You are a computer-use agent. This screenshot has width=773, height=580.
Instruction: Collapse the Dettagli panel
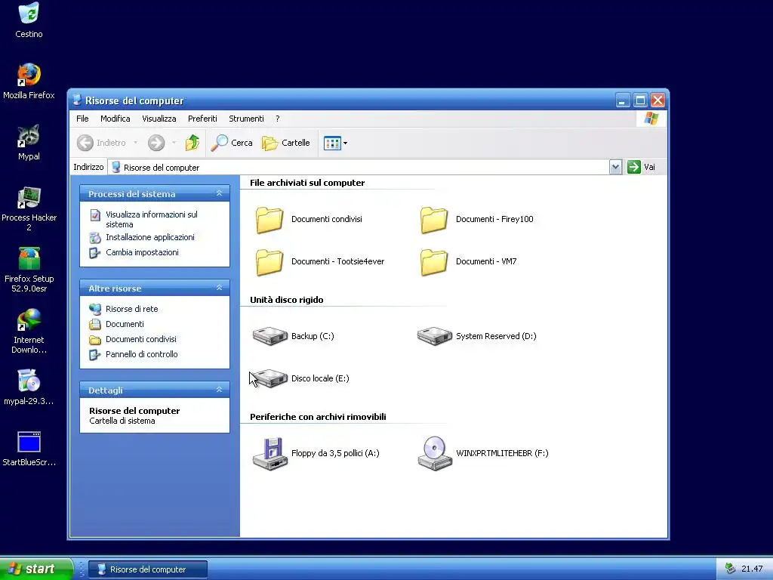coord(220,390)
